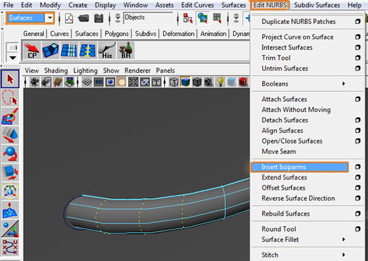This screenshot has width=368, height=261.
Task: Open Attach Surfaces option box
Action: point(358,99)
